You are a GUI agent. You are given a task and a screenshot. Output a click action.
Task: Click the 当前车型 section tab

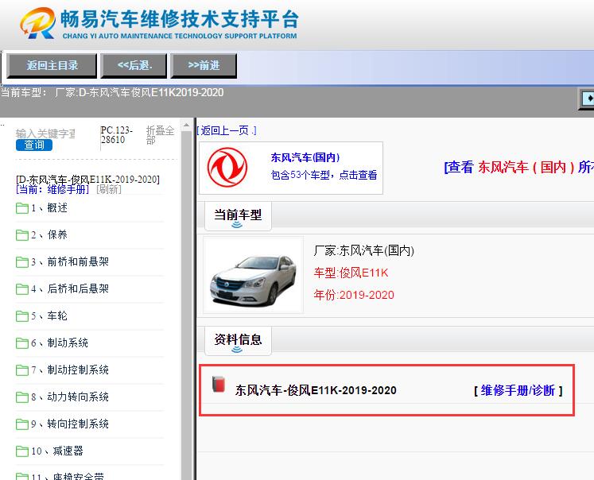(x=238, y=216)
